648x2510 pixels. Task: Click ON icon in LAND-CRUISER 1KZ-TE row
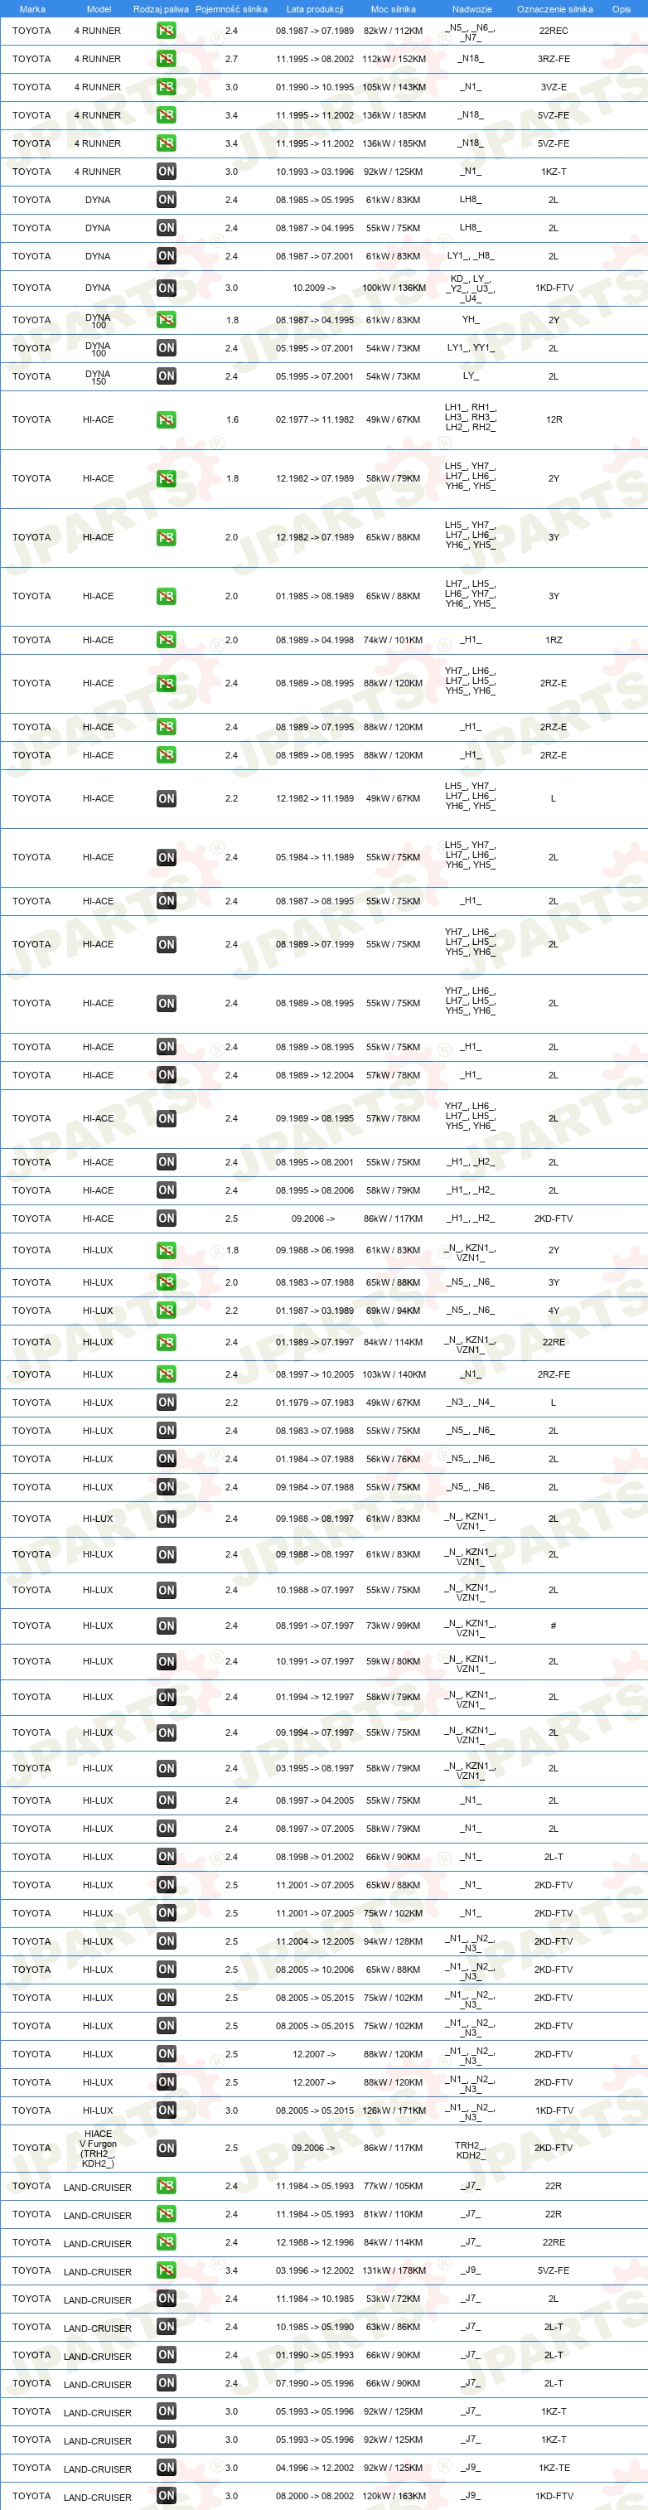click(x=167, y=2468)
